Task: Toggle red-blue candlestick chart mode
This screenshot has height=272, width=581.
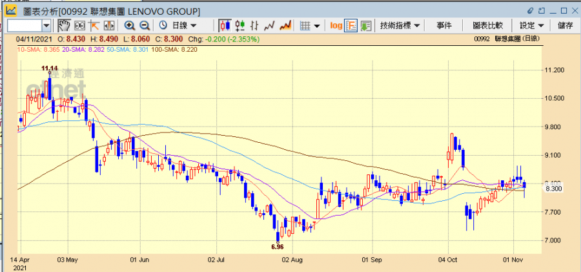Action: pyautogui.click(x=225, y=25)
